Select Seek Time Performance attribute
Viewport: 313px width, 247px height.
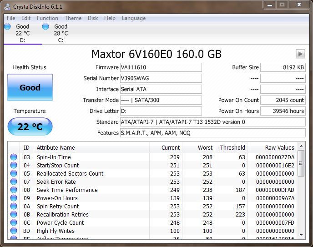tap(67, 190)
